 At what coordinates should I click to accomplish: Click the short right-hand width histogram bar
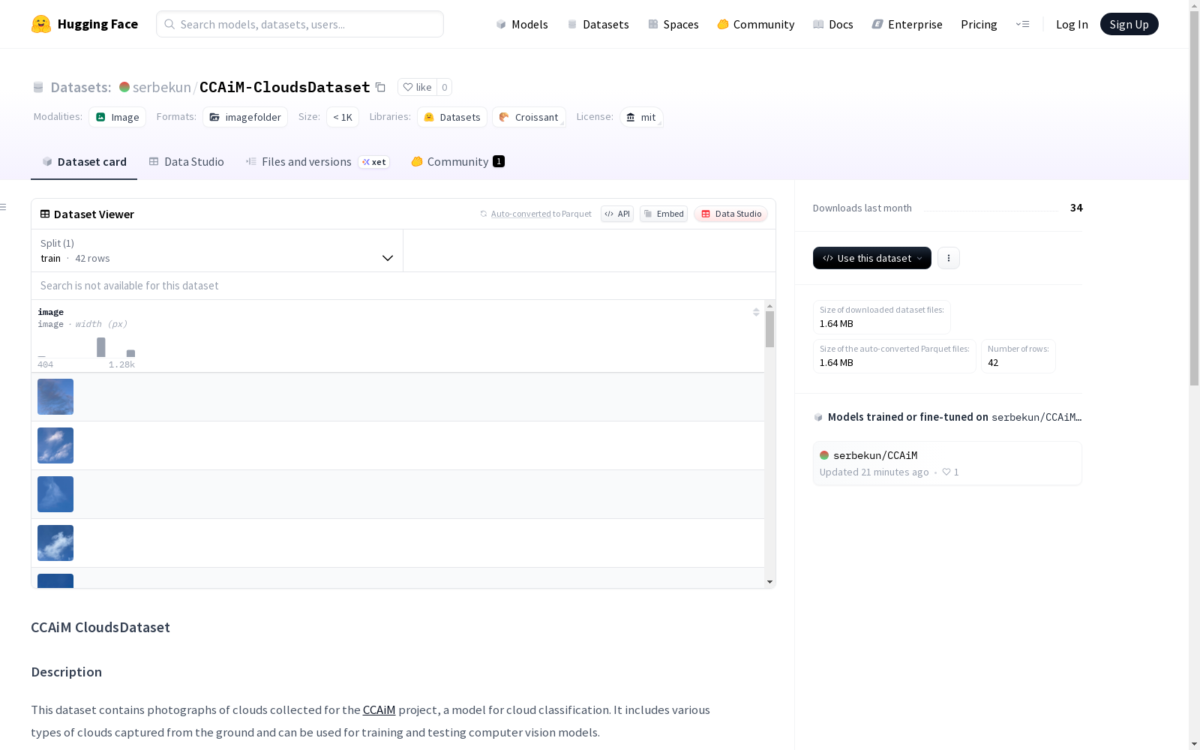click(x=130, y=353)
